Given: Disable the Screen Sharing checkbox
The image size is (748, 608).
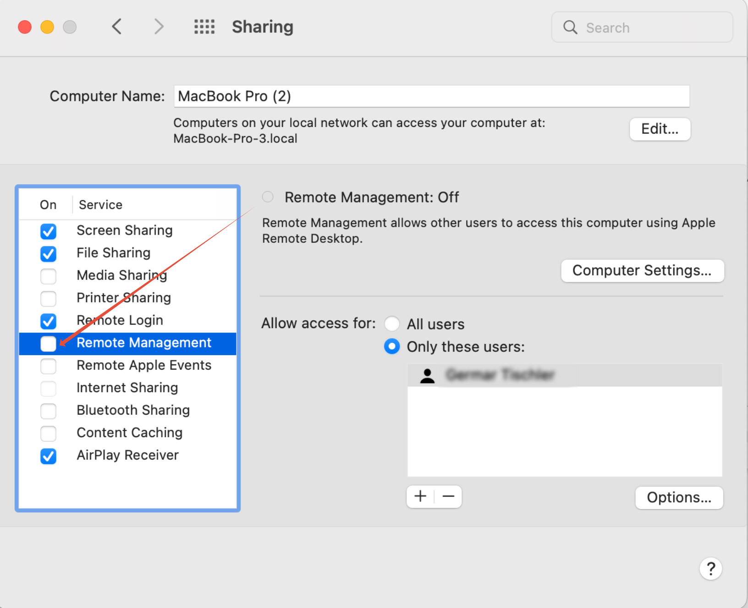Looking at the screenshot, I should [48, 231].
